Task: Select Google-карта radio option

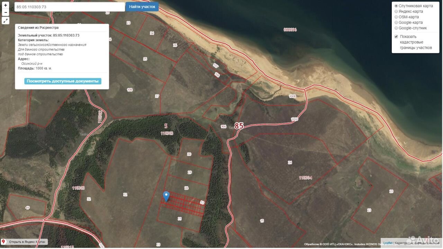Action: (x=396, y=22)
